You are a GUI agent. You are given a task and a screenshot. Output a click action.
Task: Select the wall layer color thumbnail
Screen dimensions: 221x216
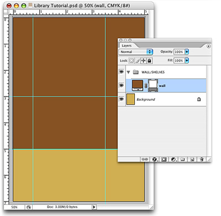[138, 85]
